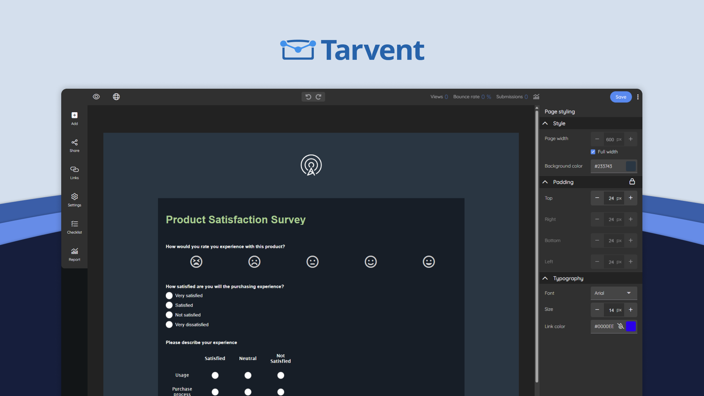The height and width of the screenshot is (396, 704).
Task: Open Settings panel
Action: point(74,199)
